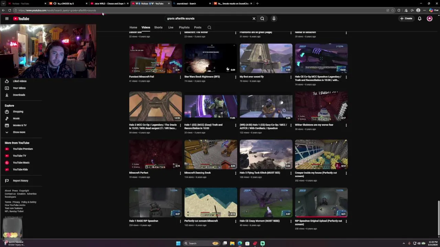Switch to the Home channel tab

pos(133,27)
